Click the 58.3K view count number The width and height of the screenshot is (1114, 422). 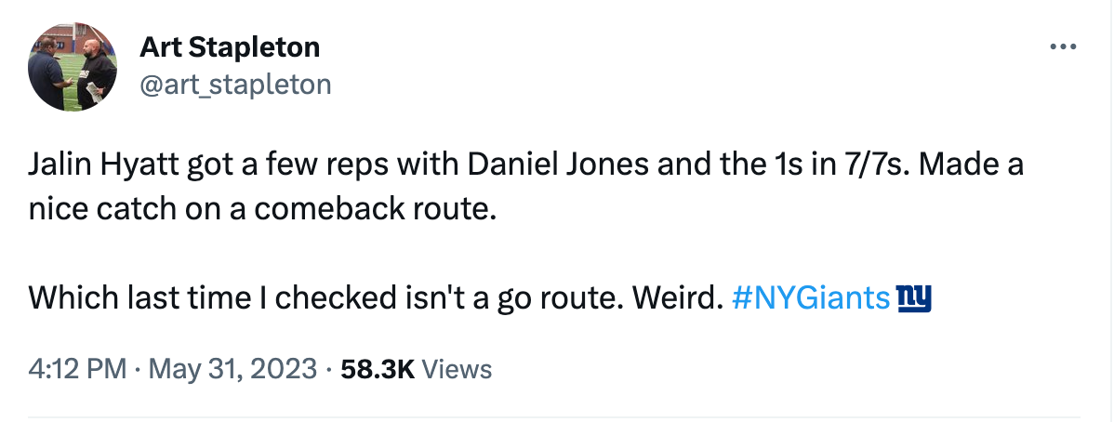pos(378,369)
